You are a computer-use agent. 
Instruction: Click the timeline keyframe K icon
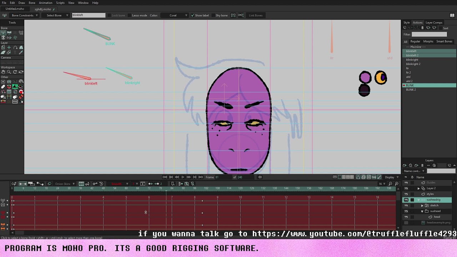point(143,184)
